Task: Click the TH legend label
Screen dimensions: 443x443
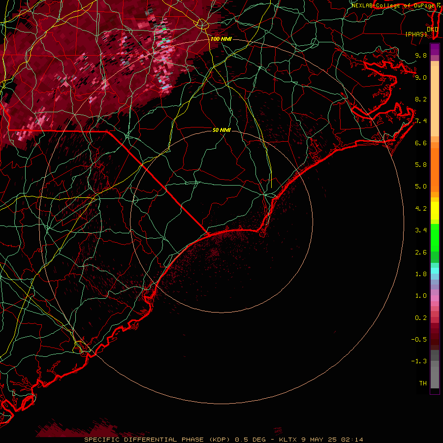Action: pos(423,383)
